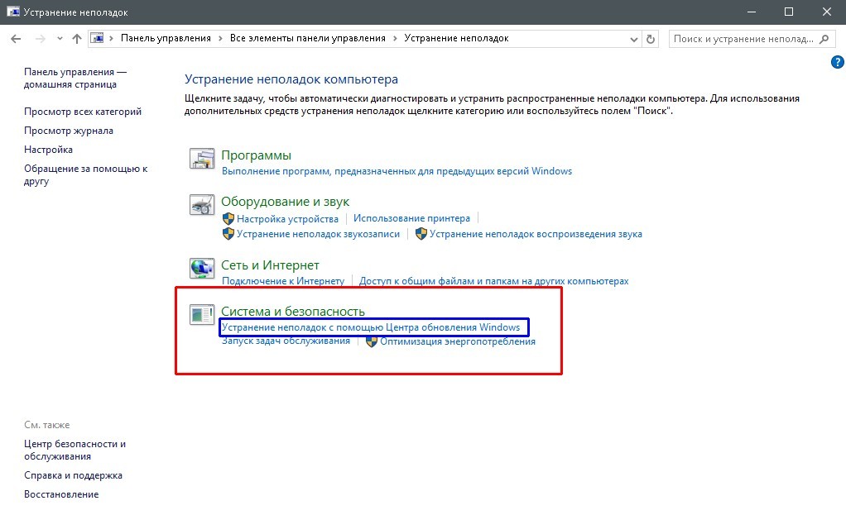Viewport: 846px width, 515px height.
Task: Refresh the page with the refresh icon
Action: coord(651,39)
